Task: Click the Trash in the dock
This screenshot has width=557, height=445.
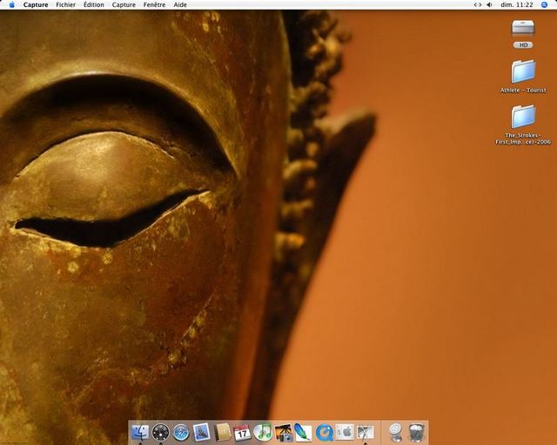Action: point(417,432)
